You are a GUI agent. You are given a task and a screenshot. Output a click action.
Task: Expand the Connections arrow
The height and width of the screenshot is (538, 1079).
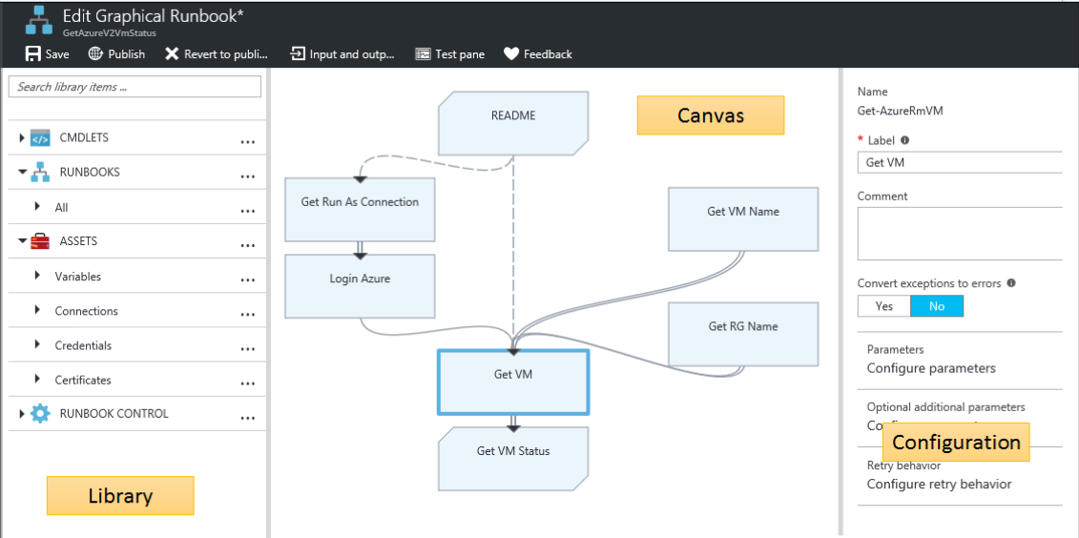click(37, 310)
